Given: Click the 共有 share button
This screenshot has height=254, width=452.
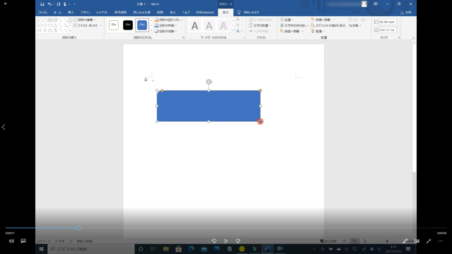Looking at the screenshot, I should click(x=405, y=12).
